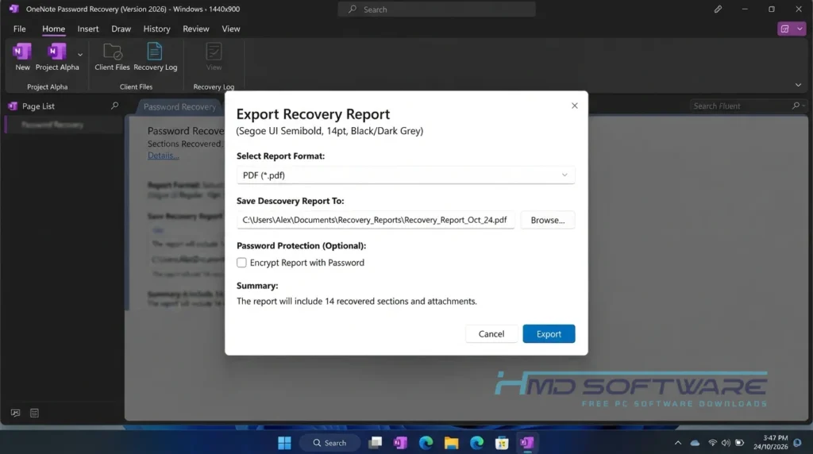Click active OneNote Password Recovery taskbar icon
Viewport: 813px width, 454px height.
527,443
